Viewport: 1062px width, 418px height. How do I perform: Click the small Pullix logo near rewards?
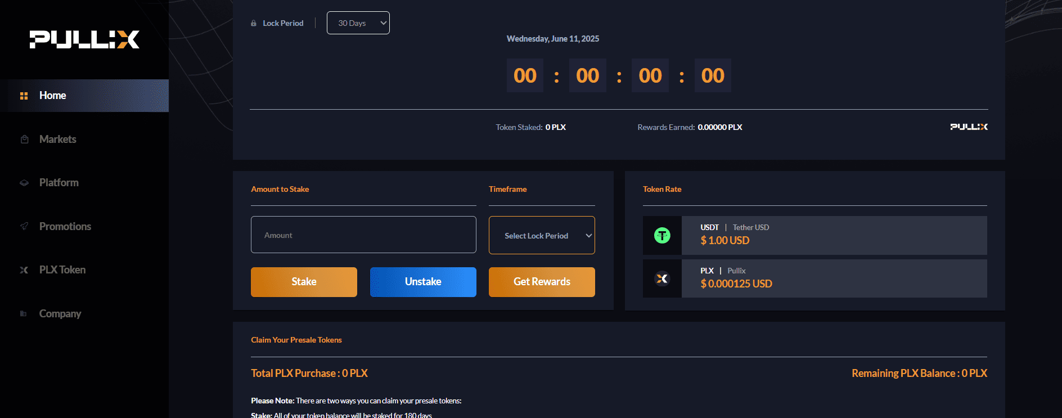coord(969,127)
